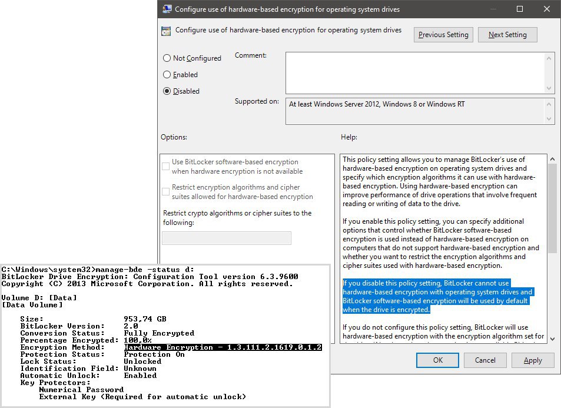
Task: Click the highlighted 'If you disable this policy' text
Action: 437,296
